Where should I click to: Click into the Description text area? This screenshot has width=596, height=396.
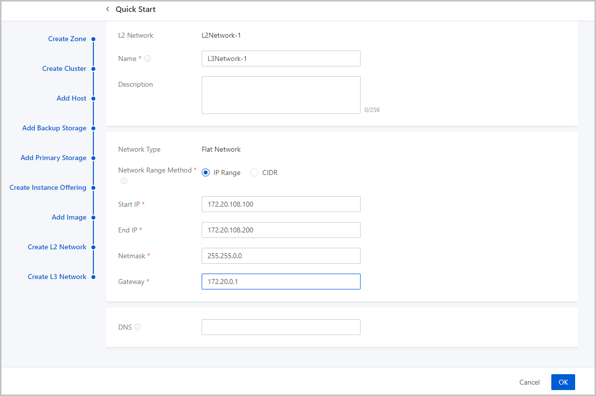(281, 95)
